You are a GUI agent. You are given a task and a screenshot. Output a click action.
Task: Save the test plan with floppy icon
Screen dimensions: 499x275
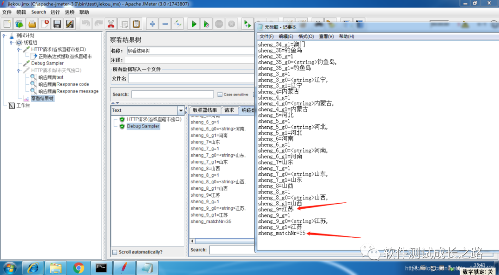57,24
